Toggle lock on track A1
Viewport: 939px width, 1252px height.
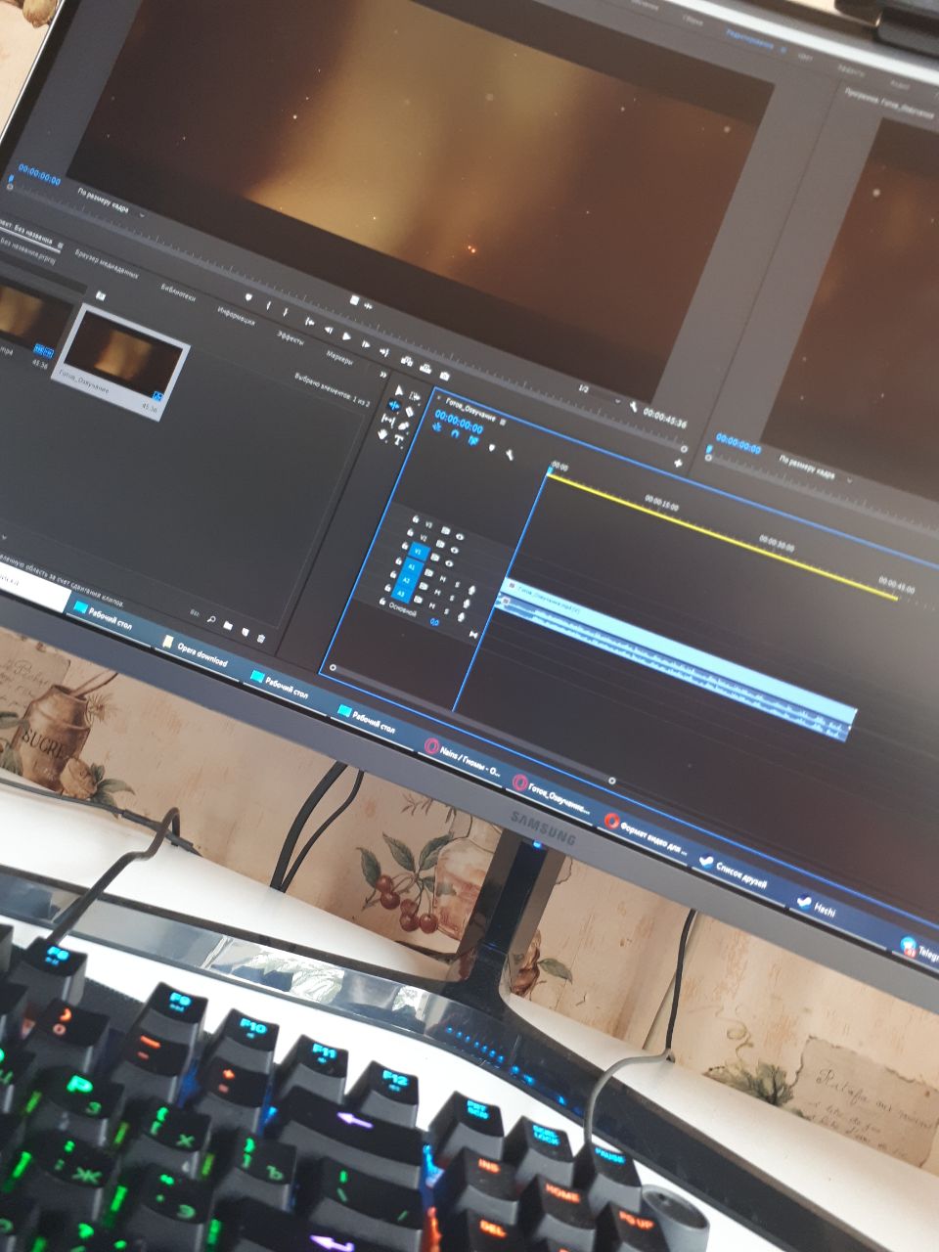click(x=398, y=560)
